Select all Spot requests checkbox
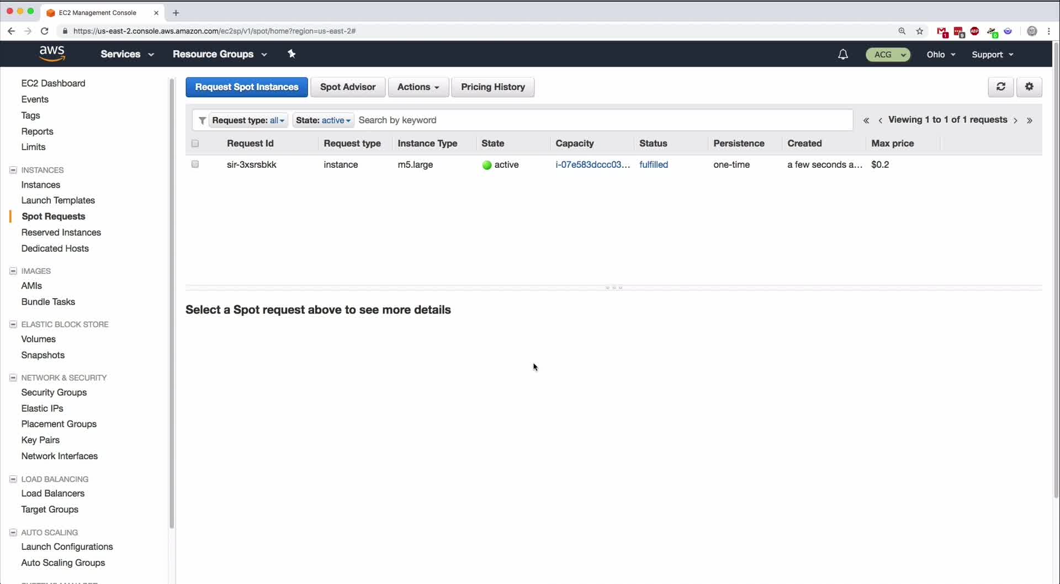The width and height of the screenshot is (1060, 584). point(195,144)
